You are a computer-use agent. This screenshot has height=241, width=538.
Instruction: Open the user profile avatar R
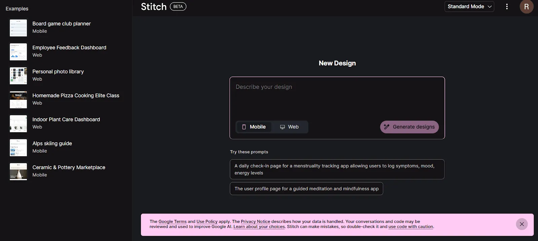pos(526,6)
